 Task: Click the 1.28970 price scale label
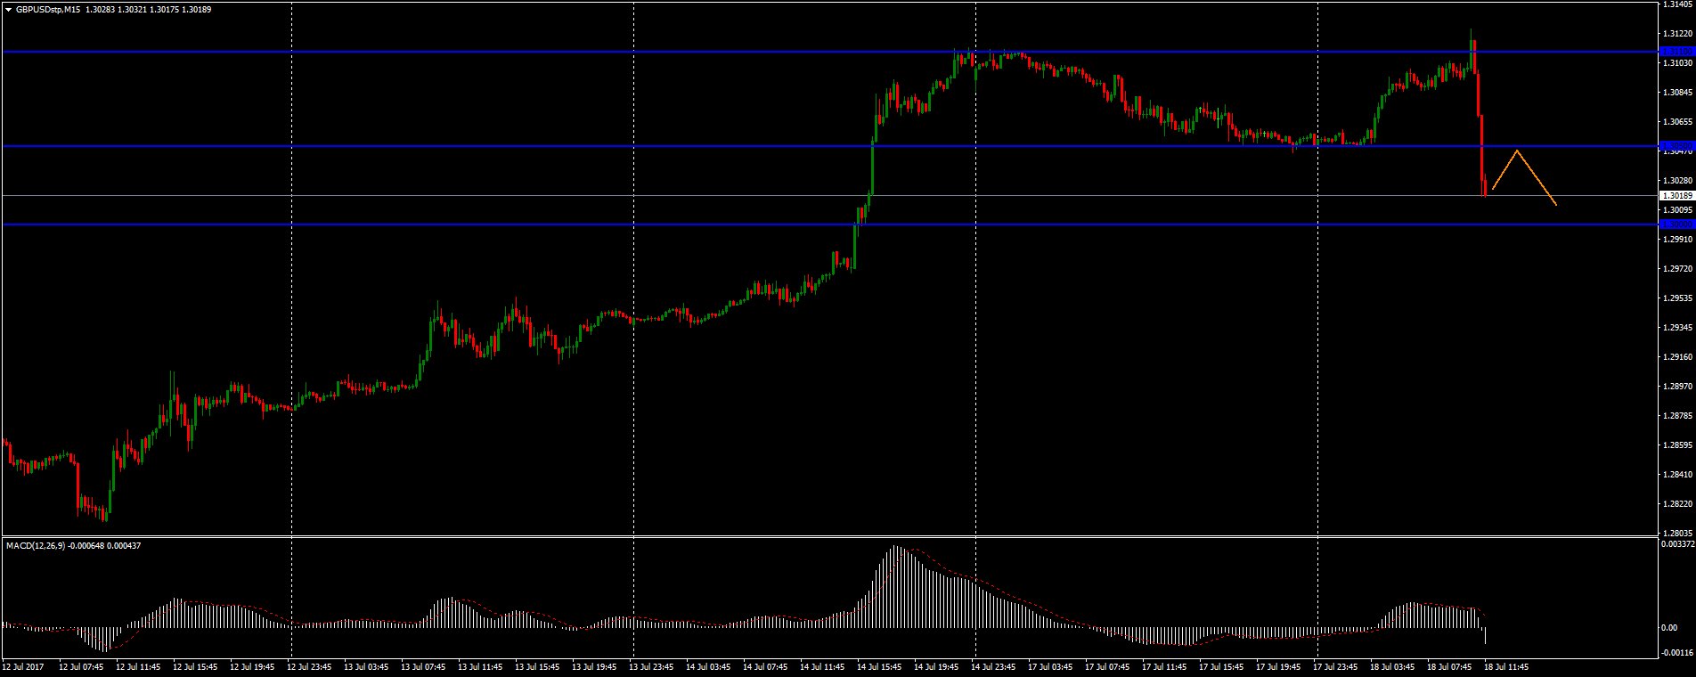point(1678,387)
